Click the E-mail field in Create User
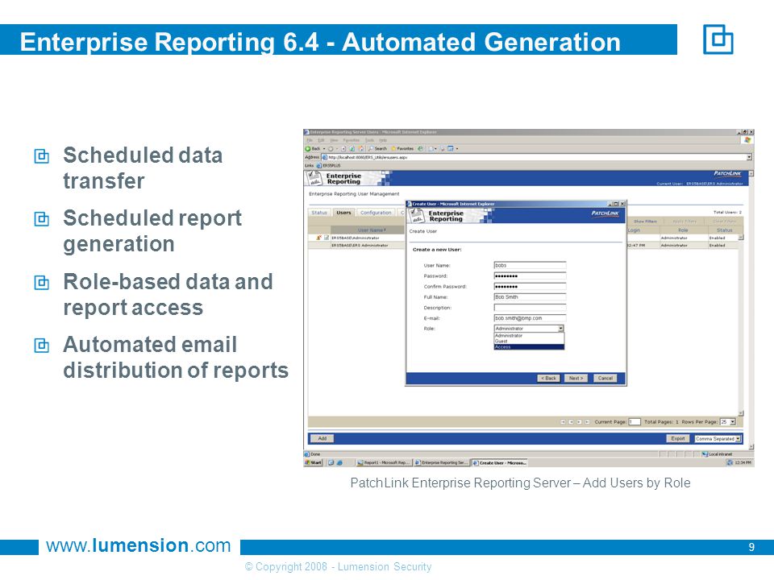This screenshot has width=774, height=580. (530, 318)
